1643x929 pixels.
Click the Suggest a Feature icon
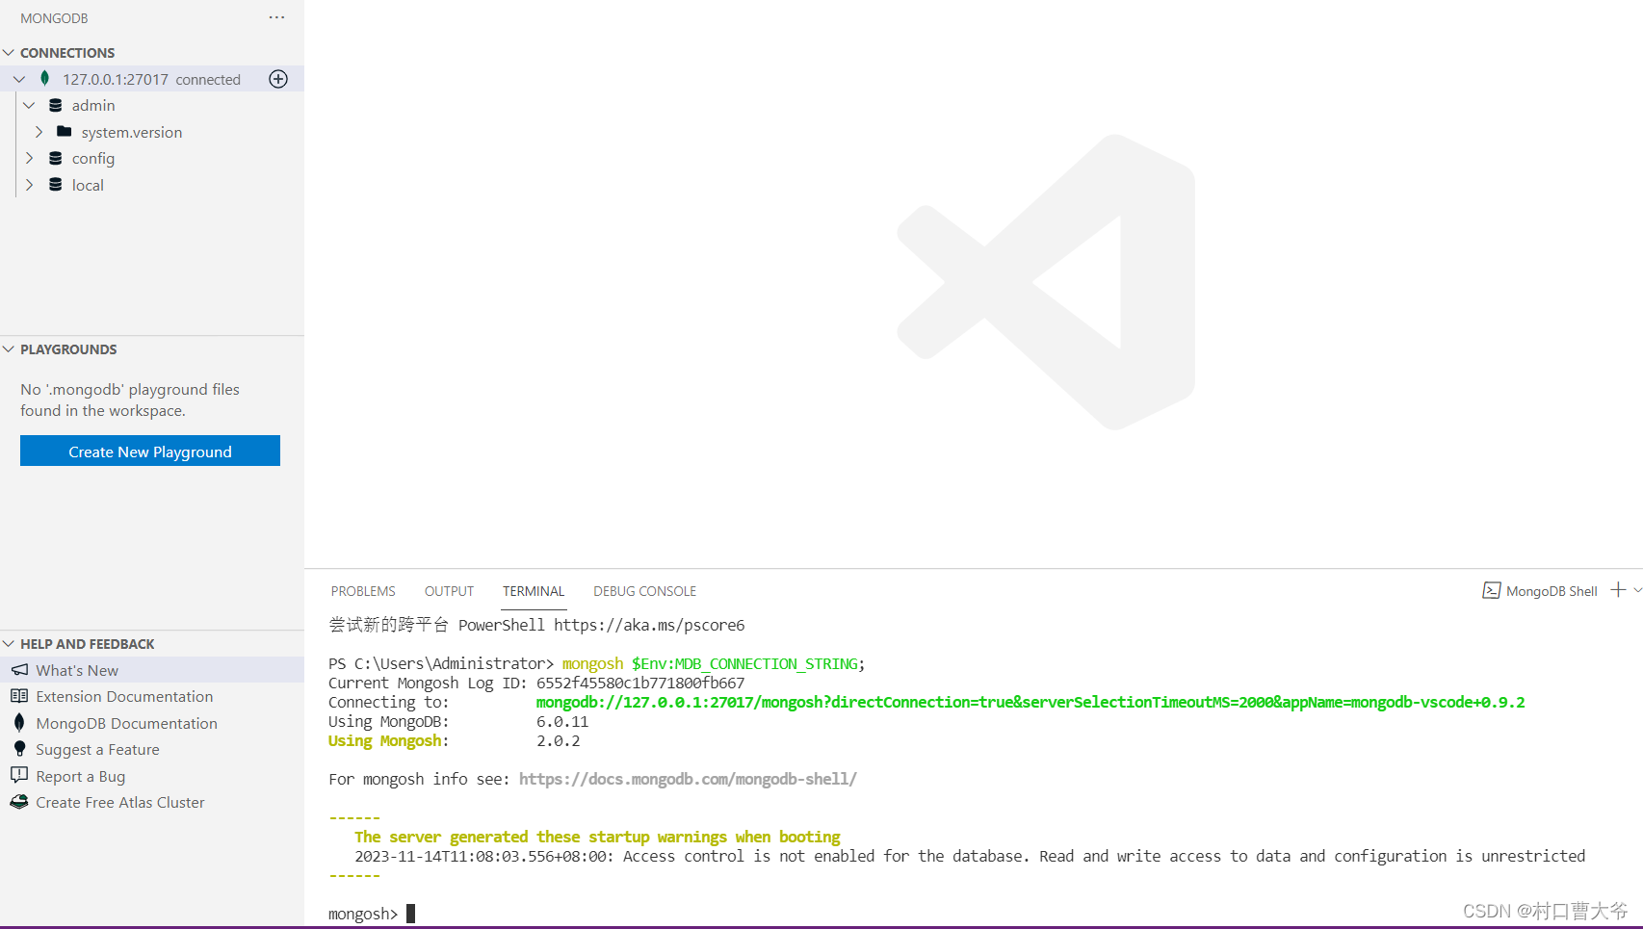tap(20, 749)
